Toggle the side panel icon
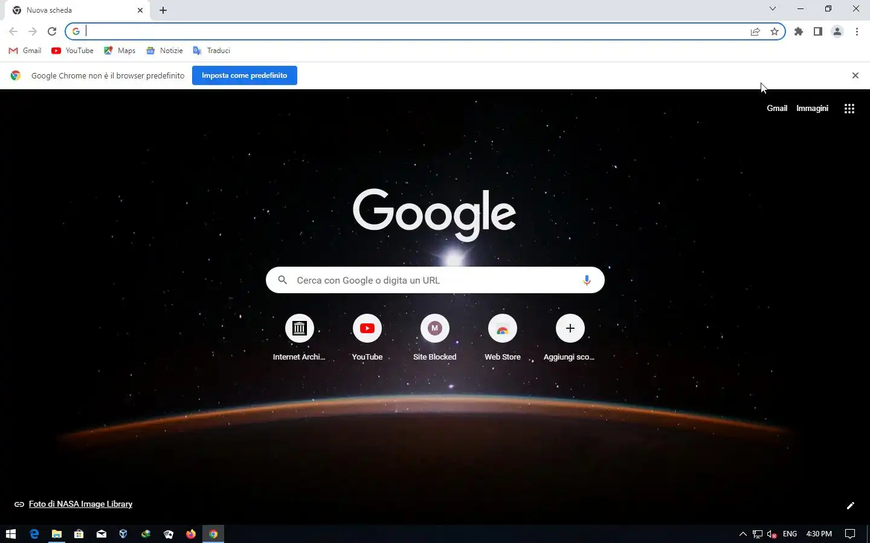This screenshot has width=870, height=543. tap(818, 31)
